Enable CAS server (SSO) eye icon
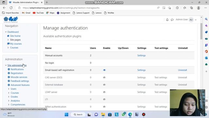 tap(104, 77)
